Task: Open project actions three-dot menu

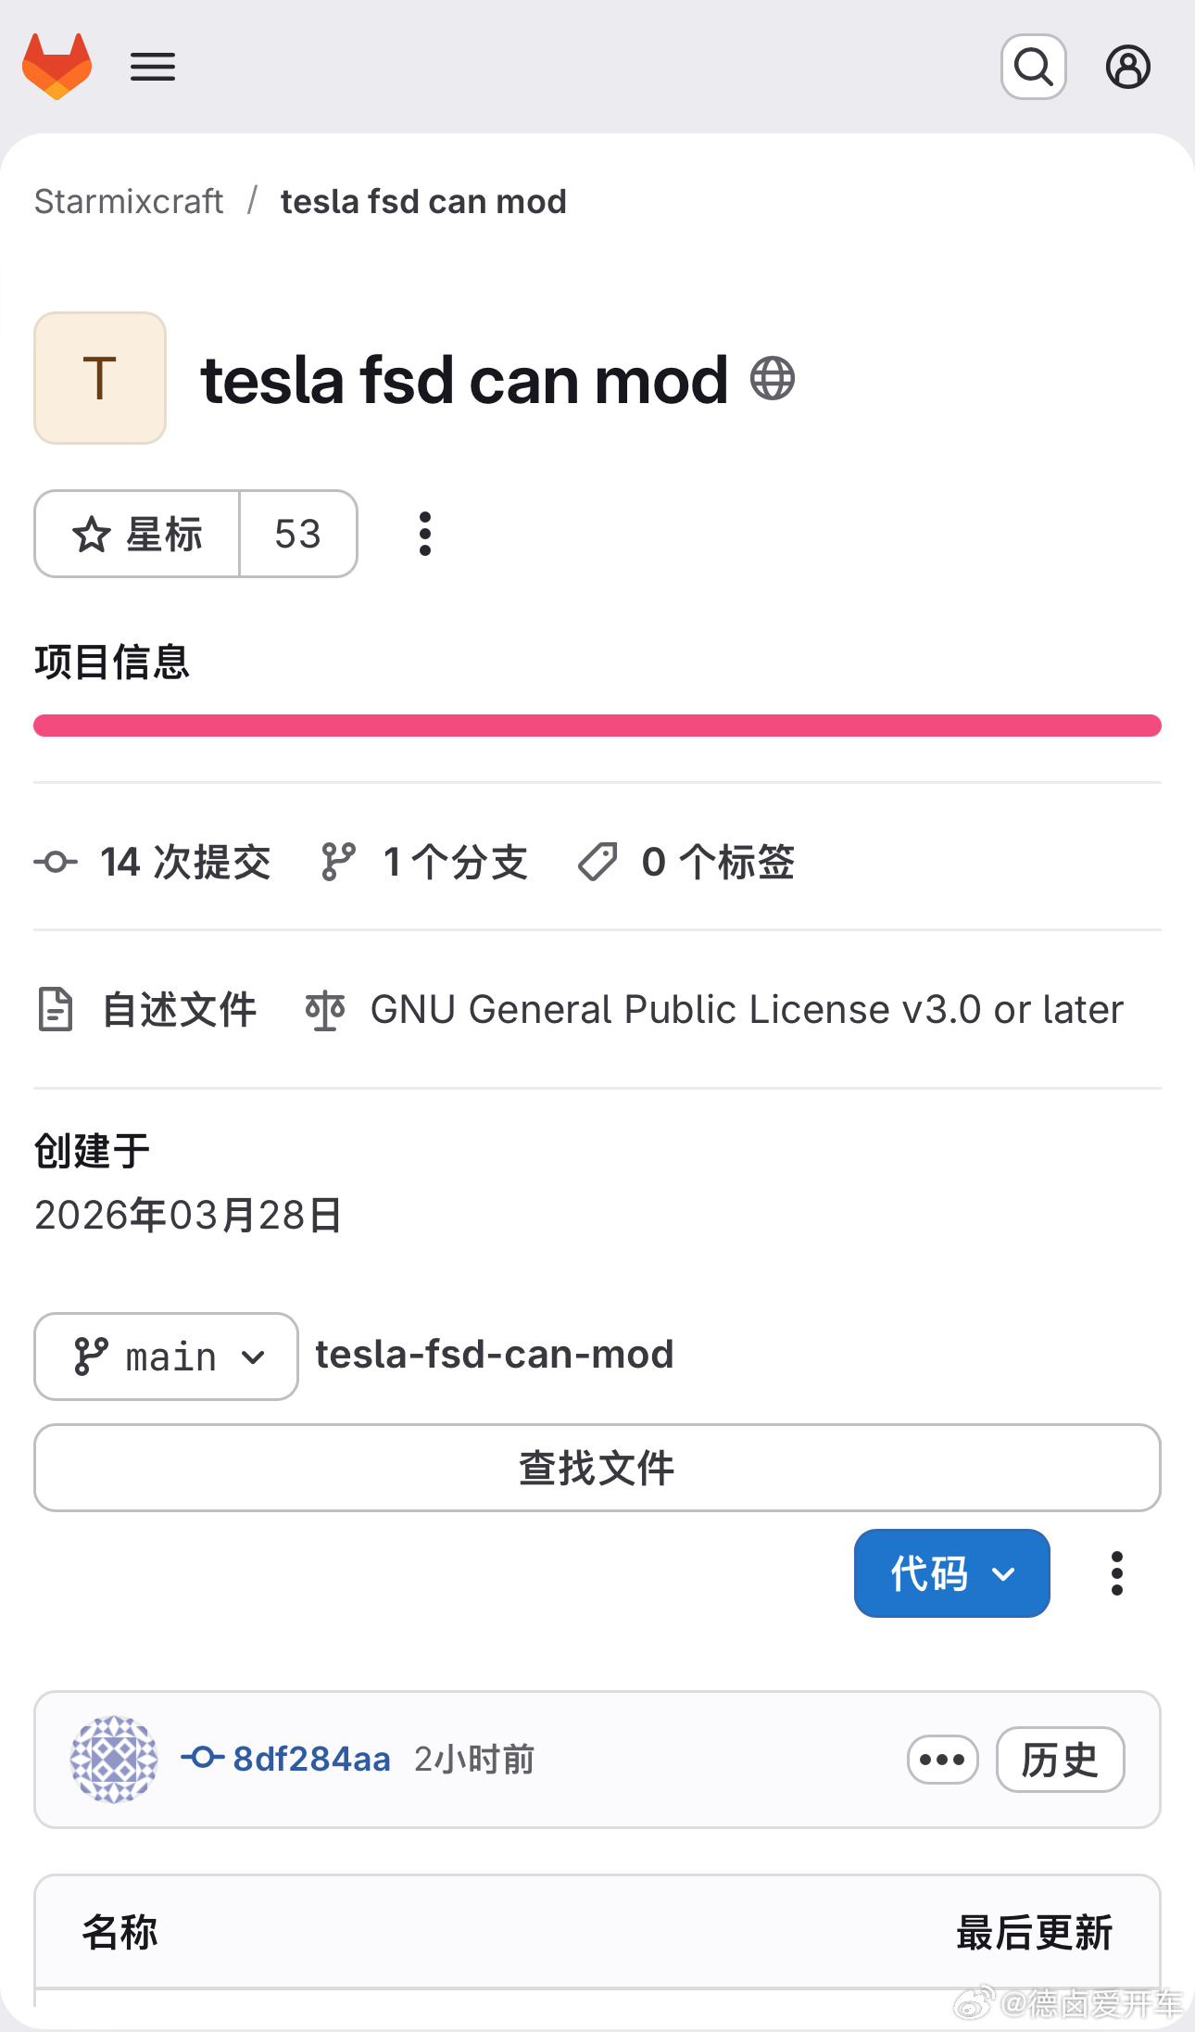Action: tap(425, 534)
